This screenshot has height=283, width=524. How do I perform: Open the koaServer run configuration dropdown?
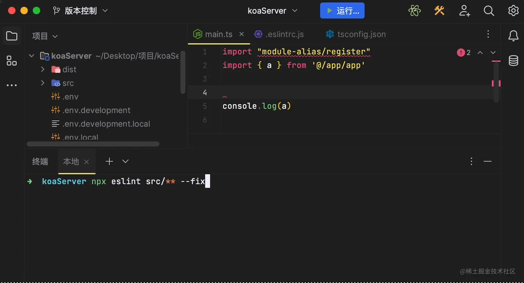coord(273,11)
